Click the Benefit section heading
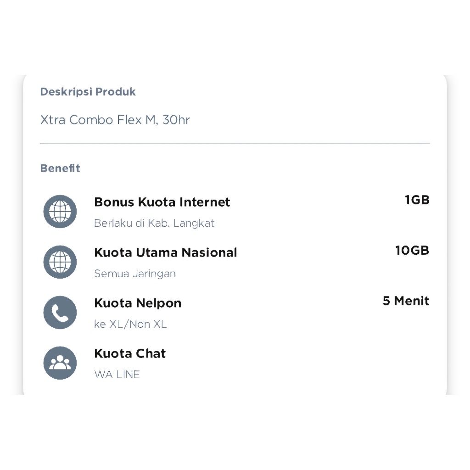470x470 pixels. click(60, 168)
